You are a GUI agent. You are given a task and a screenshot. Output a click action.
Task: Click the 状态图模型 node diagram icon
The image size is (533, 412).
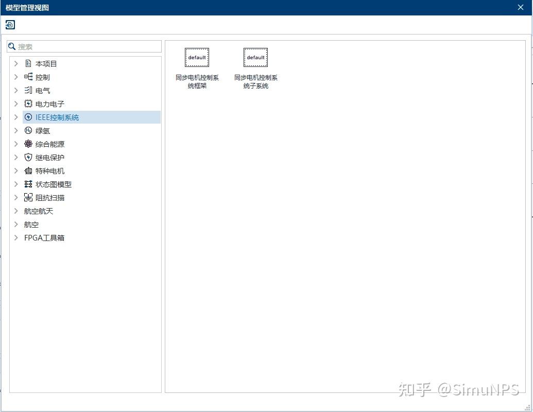28,184
